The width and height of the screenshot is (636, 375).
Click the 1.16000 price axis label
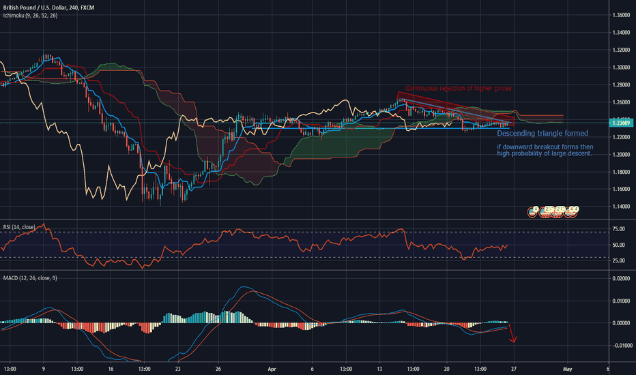pyautogui.click(x=621, y=189)
